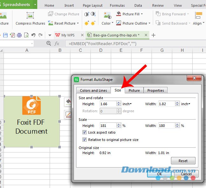206x188 pixels.
Task: Confirm the dialog with OK
Action: (x=160, y=174)
